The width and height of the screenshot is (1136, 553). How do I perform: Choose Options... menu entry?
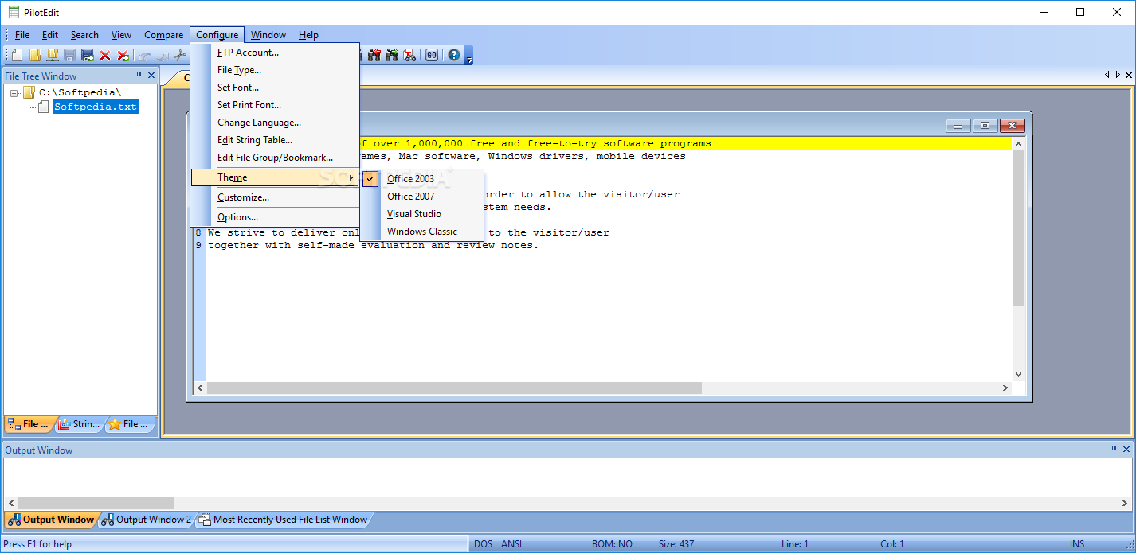pyautogui.click(x=275, y=217)
